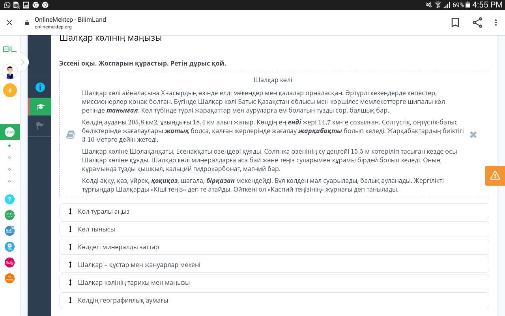Open the share icon in toolbar
This screenshot has width=505, height=316.
coord(477,23)
